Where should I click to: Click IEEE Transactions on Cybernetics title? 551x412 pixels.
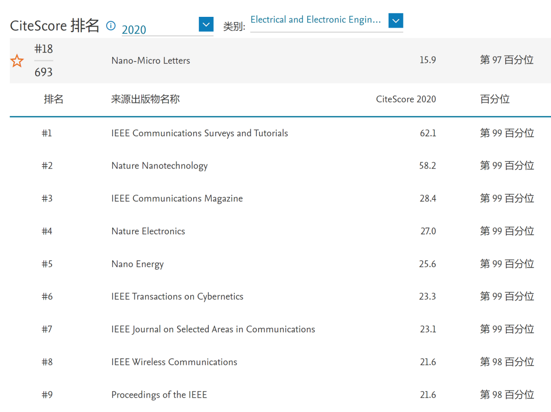tap(177, 296)
